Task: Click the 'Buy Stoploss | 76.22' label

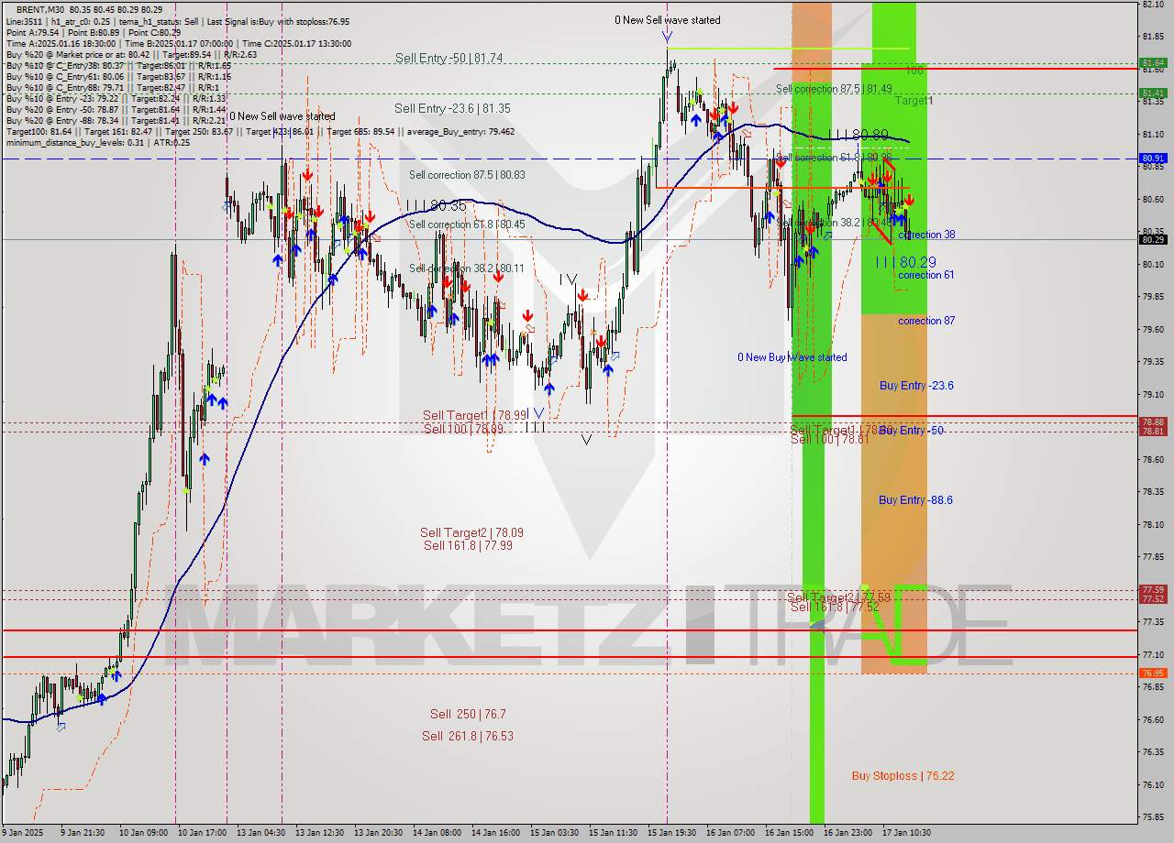Action: click(903, 776)
